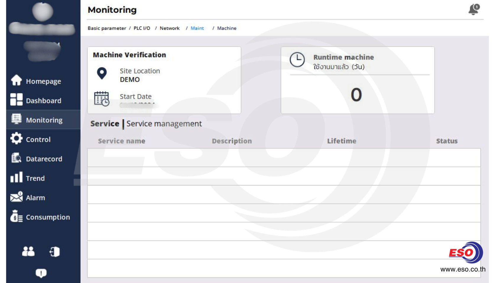Open the feedback alert bubble icon
The image size is (495, 283).
click(x=41, y=273)
